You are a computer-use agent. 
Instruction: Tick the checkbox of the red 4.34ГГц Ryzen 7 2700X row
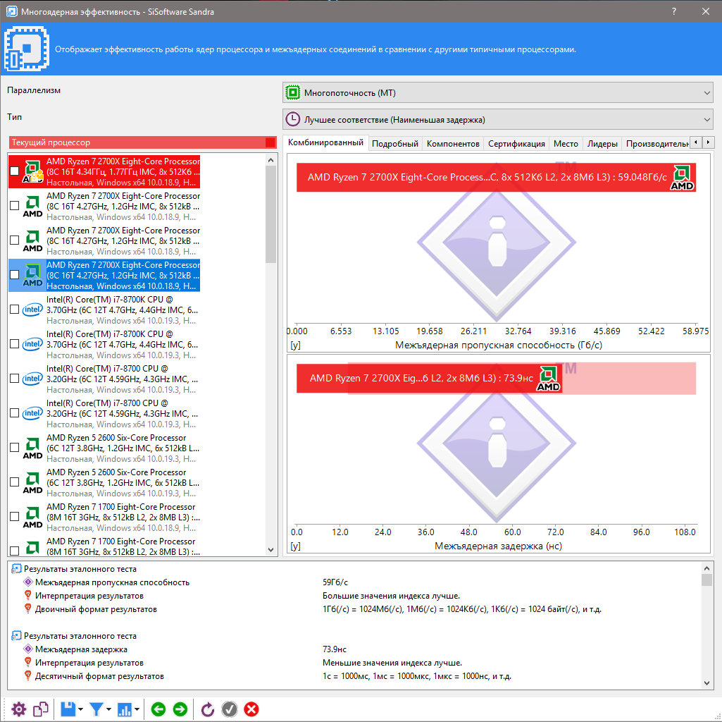click(14, 171)
